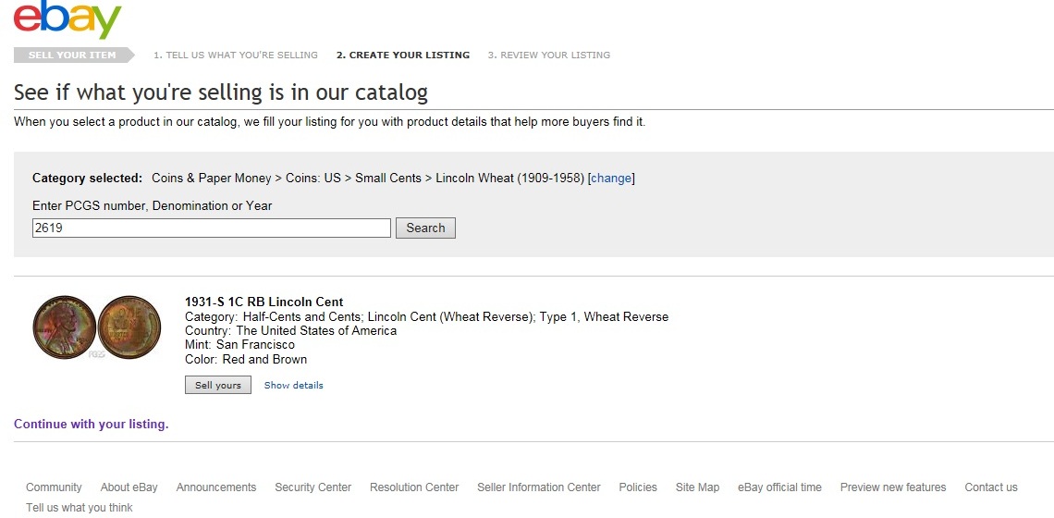Image resolution: width=1054 pixels, height=518 pixels.
Task: Go to Announcements page
Action: tap(216, 487)
